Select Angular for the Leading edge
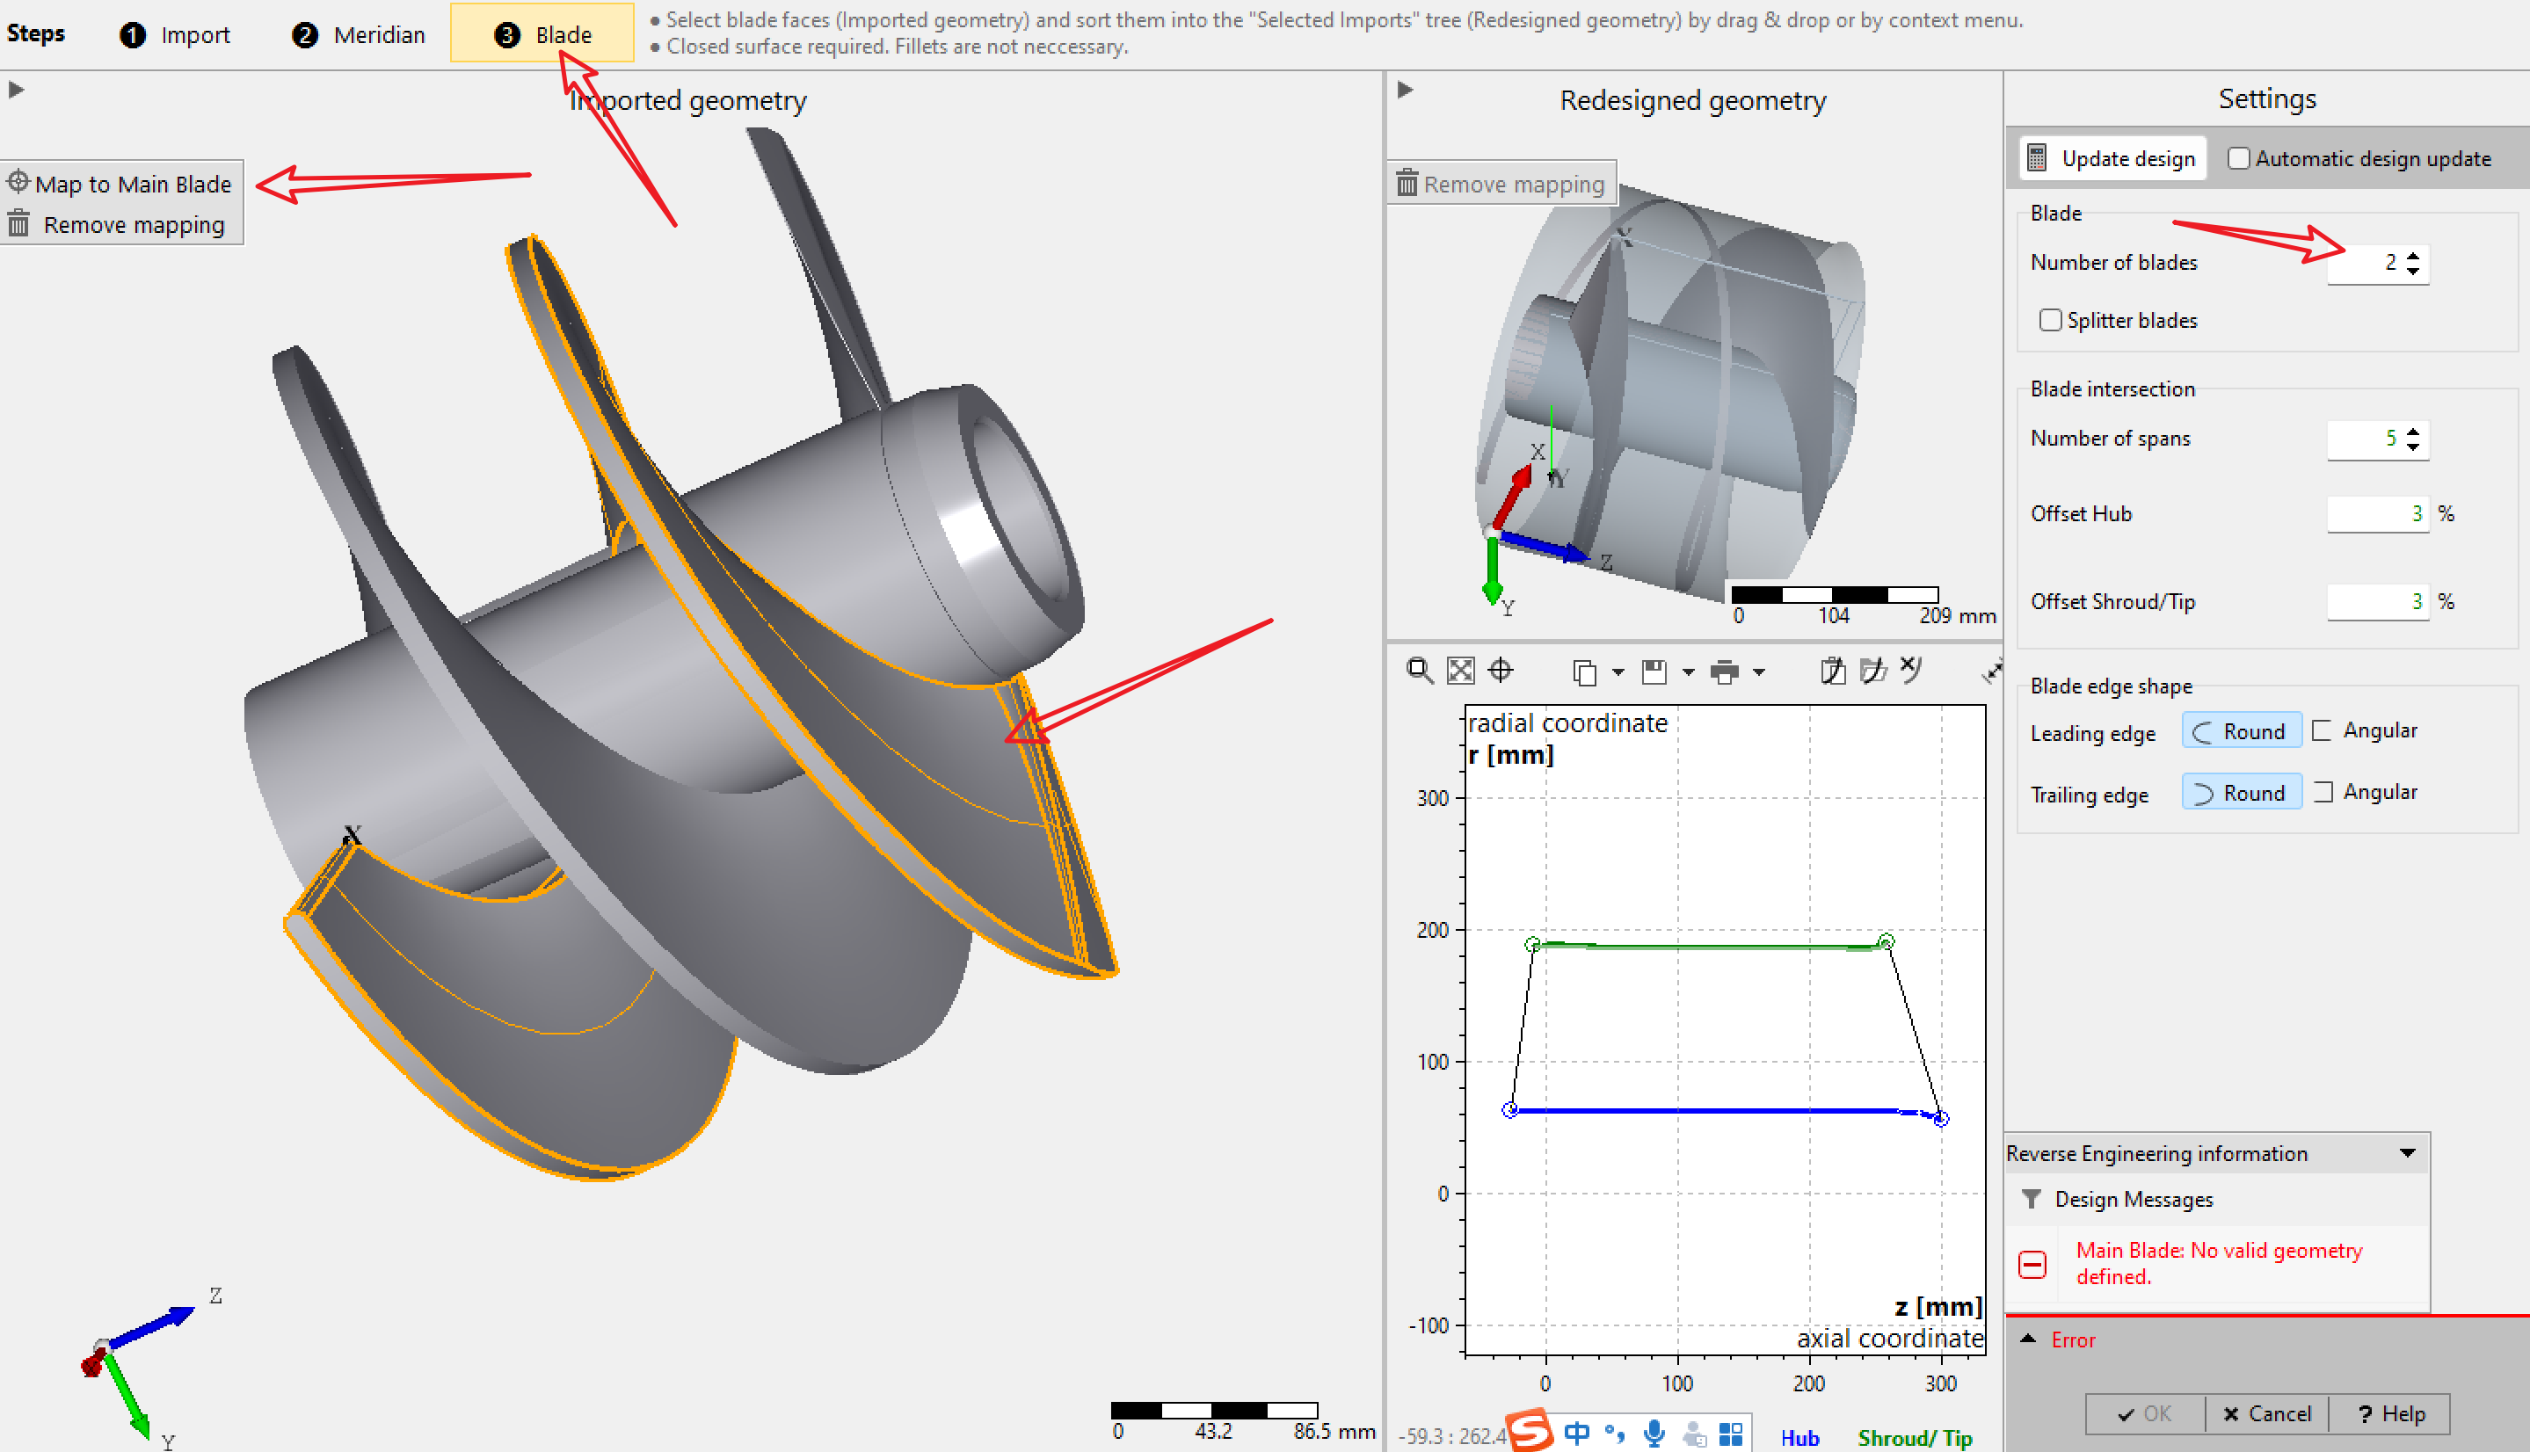 pos(2364,731)
